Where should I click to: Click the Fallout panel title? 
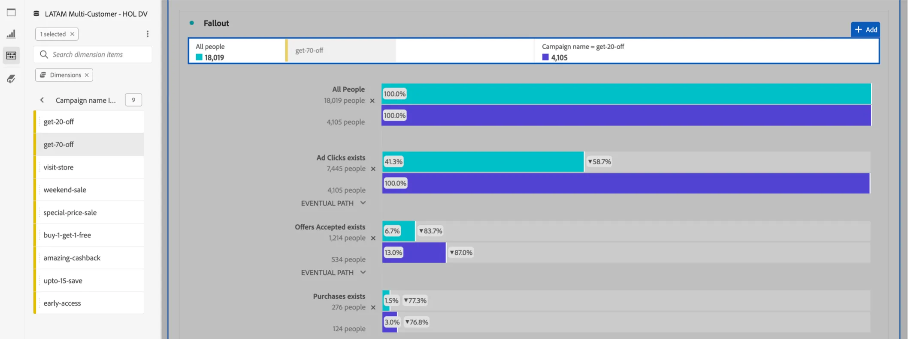click(x=216, y=23)
